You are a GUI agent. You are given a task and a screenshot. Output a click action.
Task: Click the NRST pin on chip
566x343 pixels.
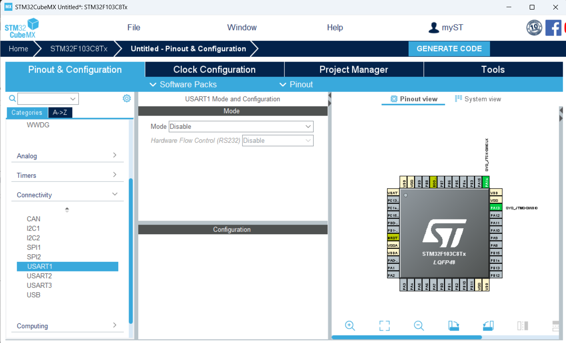[393, 238]
